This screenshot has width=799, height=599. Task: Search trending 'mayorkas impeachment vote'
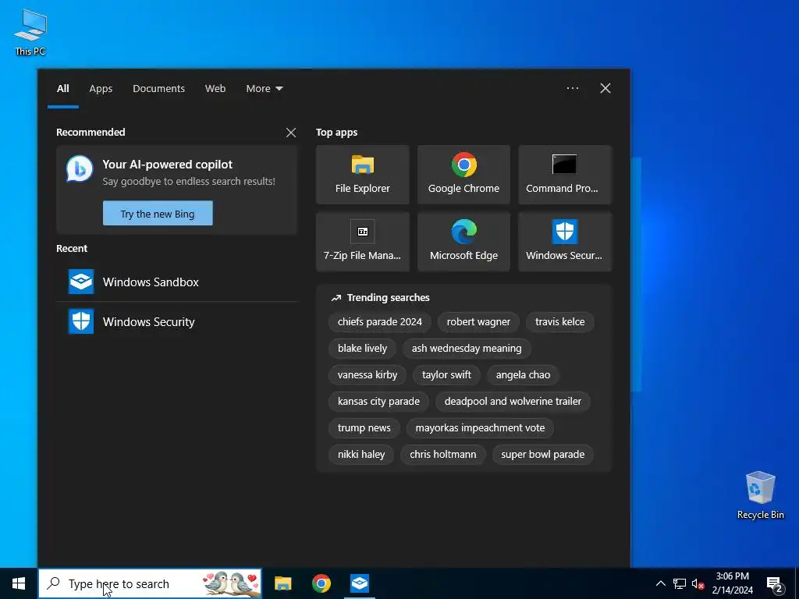pos(480,428)
